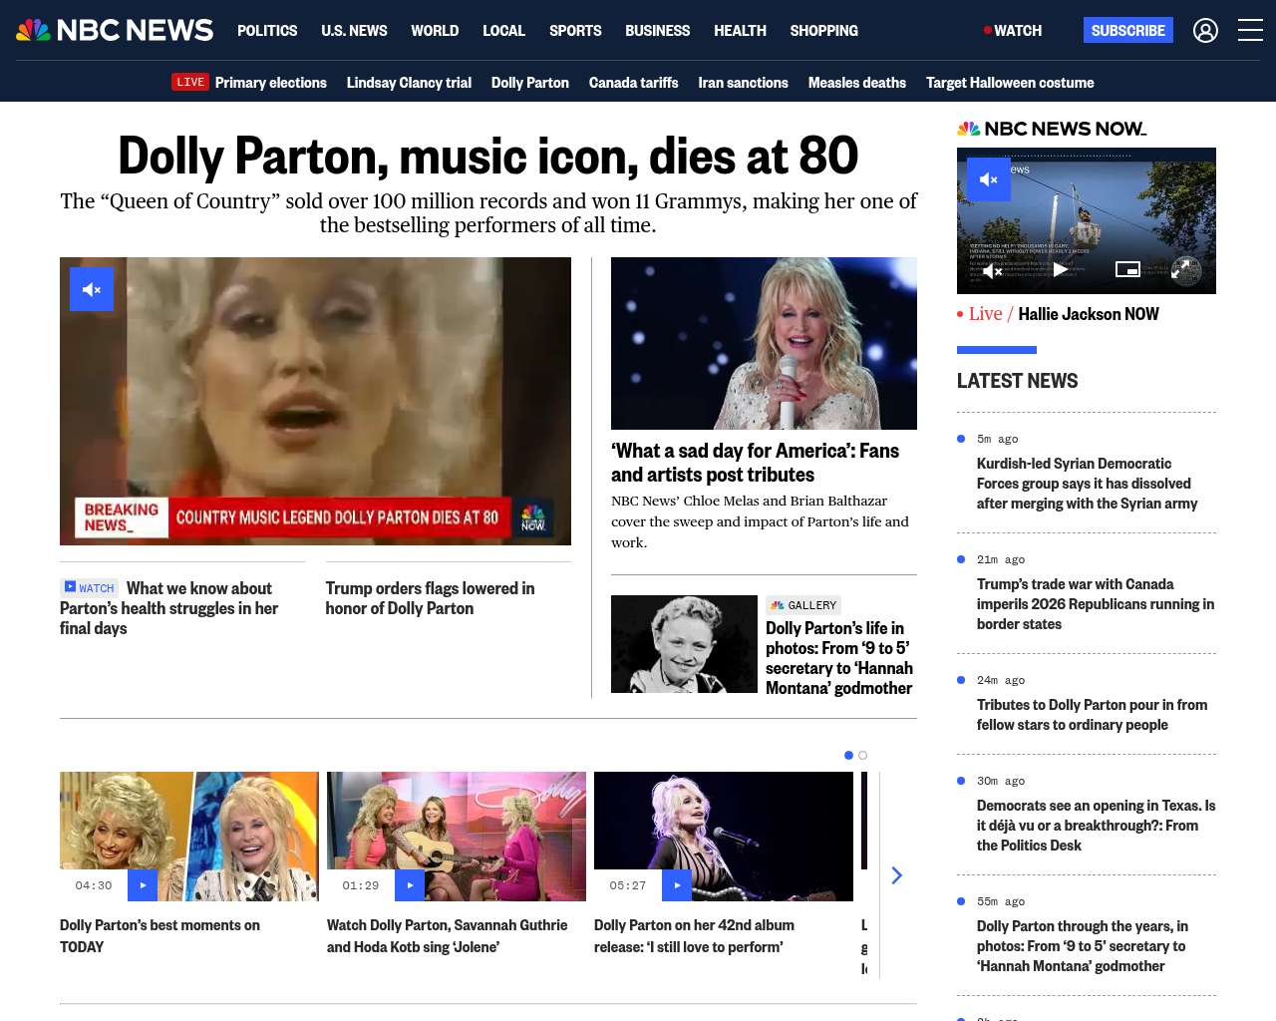
Task: Select the first carousel page dot
Action: point(848,755)
